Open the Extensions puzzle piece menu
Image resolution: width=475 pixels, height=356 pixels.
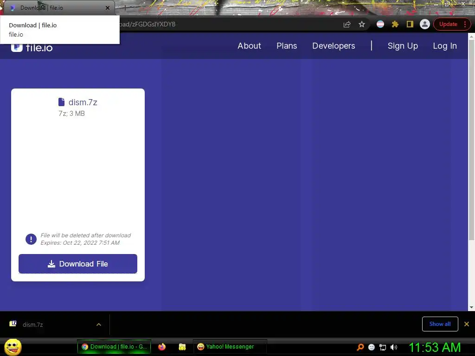coord(395,24)
